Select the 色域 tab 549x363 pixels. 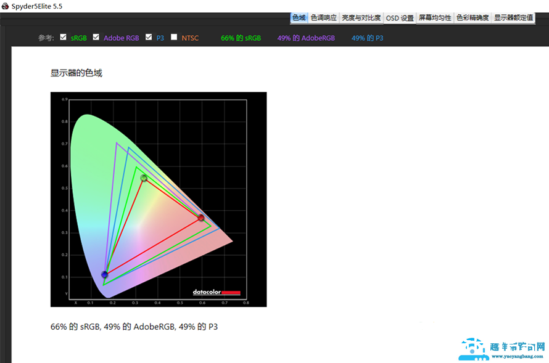pos(299,18)
